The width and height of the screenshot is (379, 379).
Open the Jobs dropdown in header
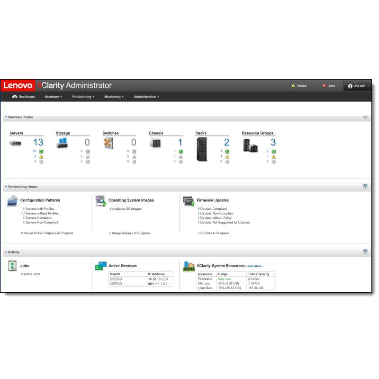(331, 86)
